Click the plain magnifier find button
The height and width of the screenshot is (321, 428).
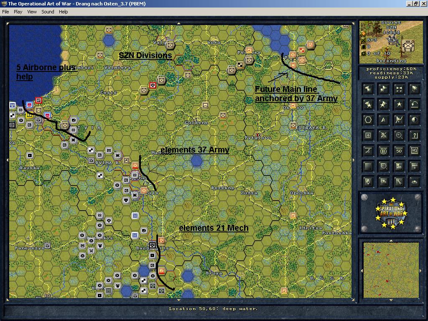click(x=384, y=166)
